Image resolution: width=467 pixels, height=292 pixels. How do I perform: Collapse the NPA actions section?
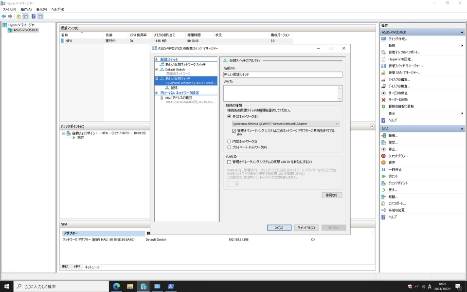pyautogui.click(x=462, y=128)
